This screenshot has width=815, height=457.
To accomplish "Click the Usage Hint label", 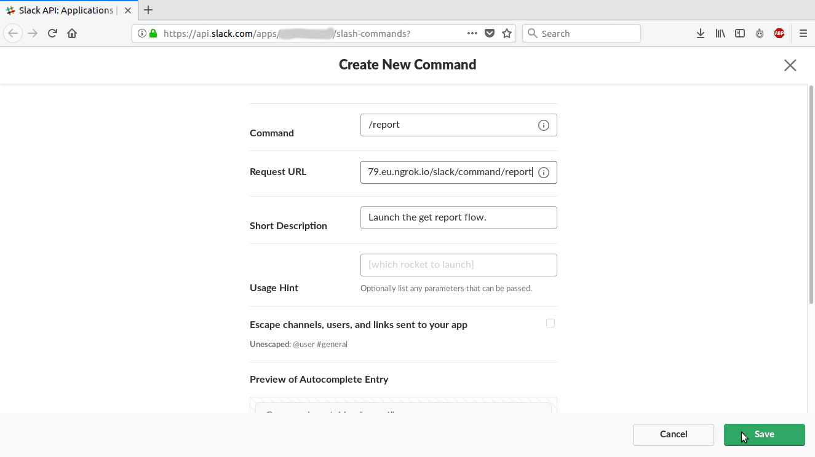I will (274, 287).
